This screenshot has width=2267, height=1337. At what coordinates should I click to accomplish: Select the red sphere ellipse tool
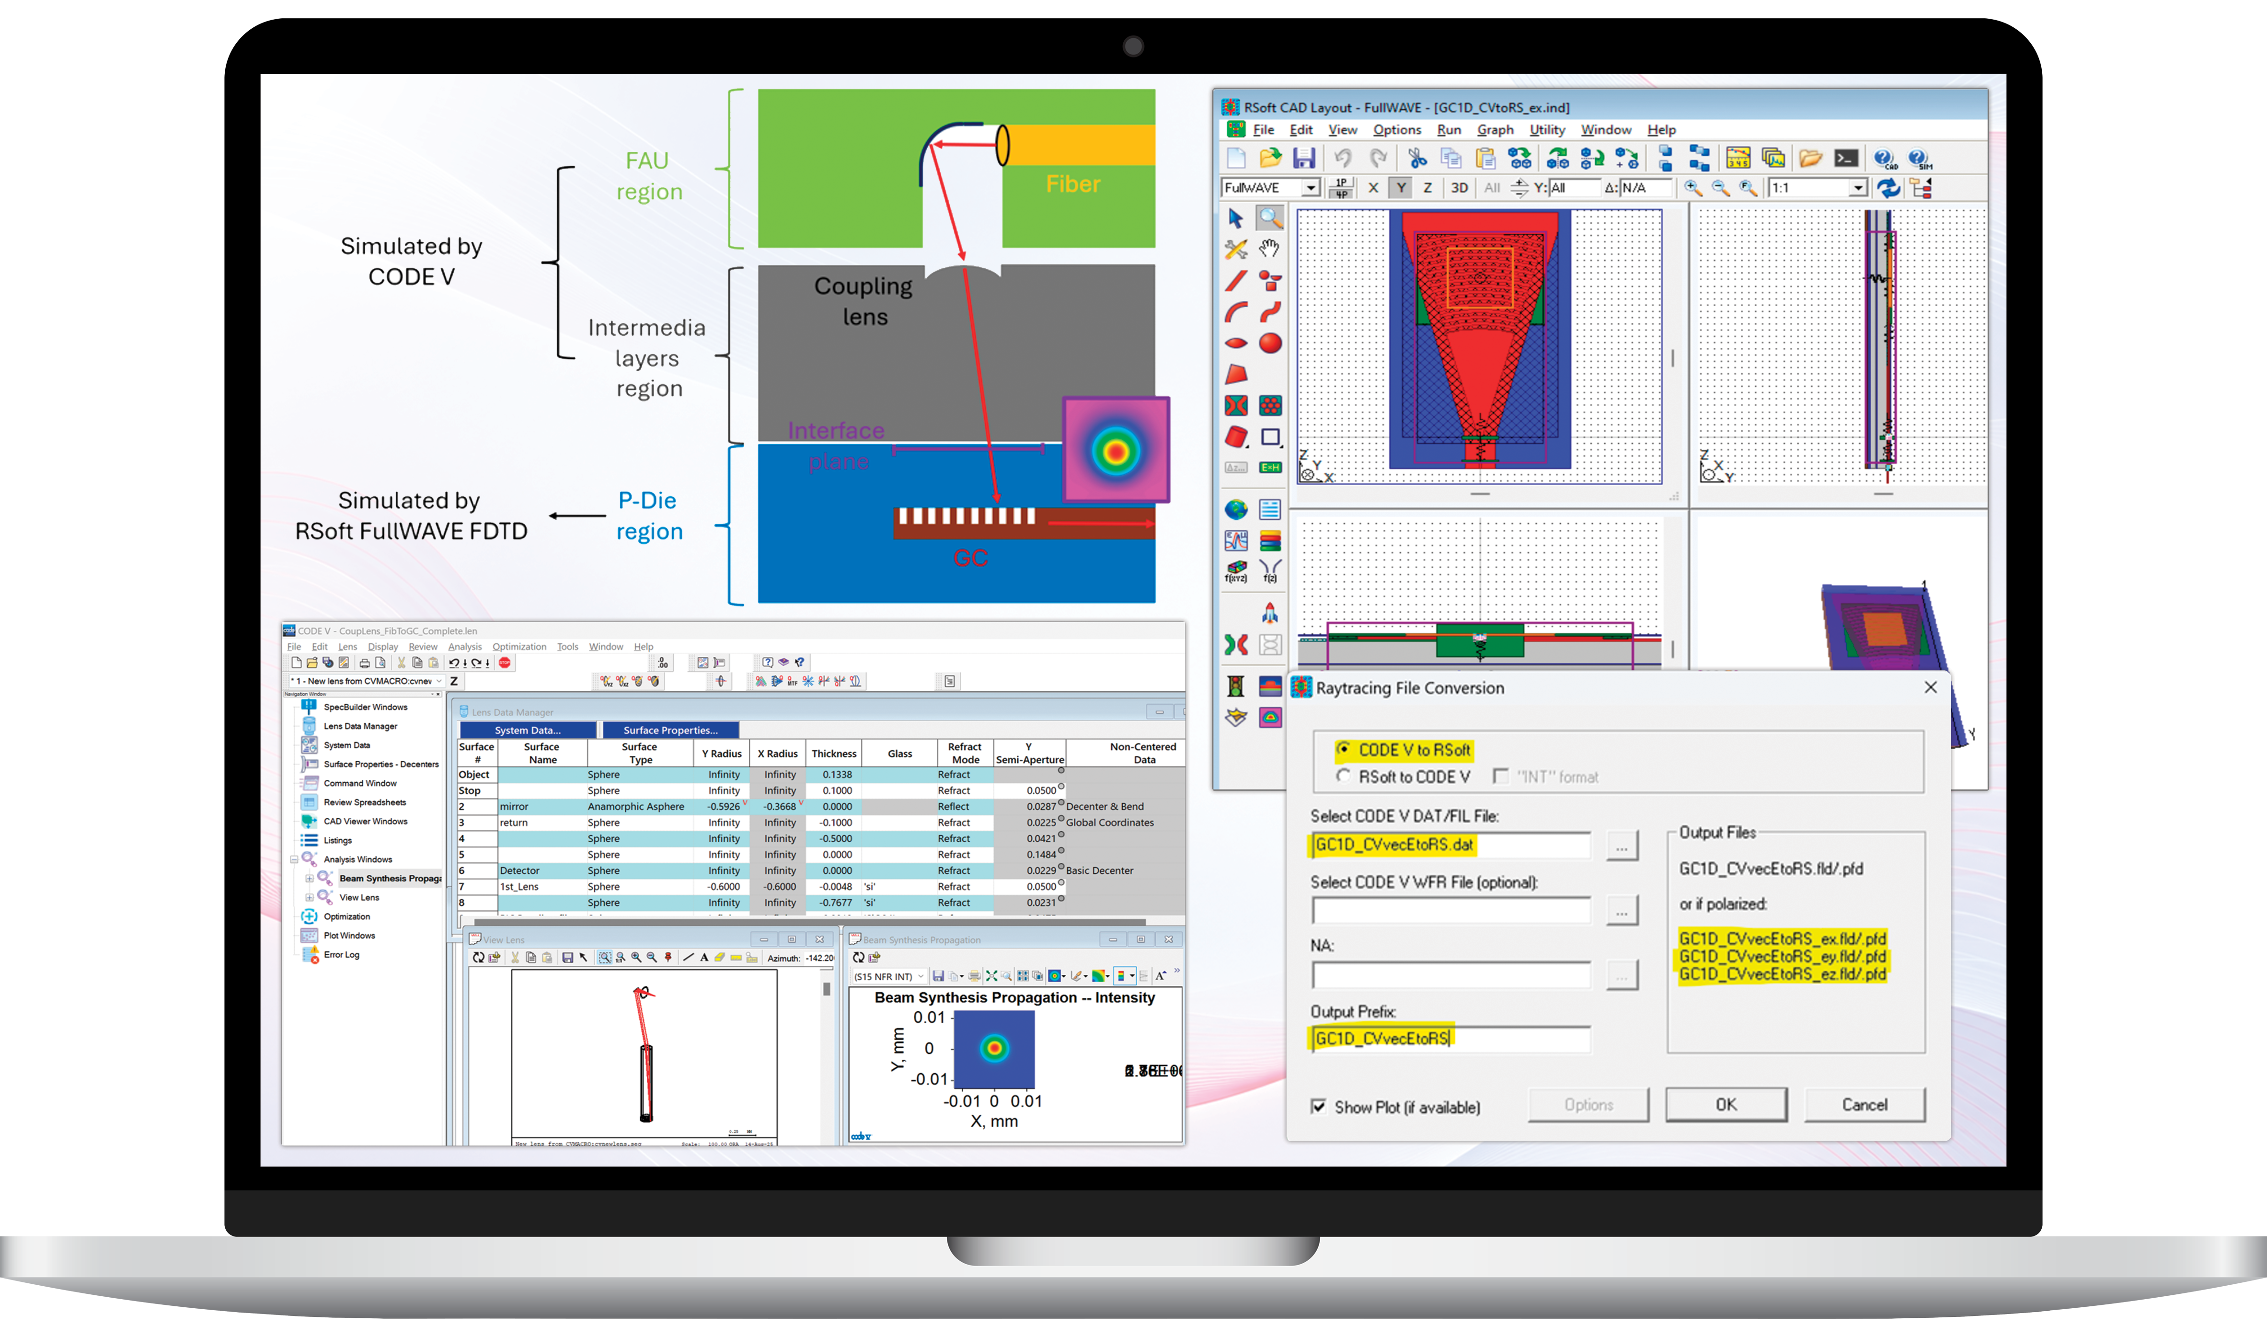1269,343
